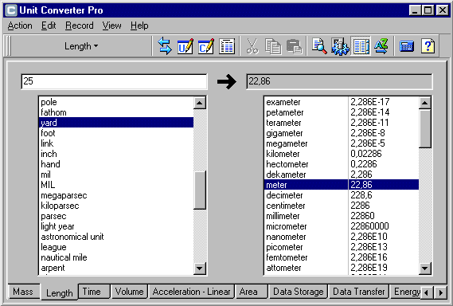Screen dimensions: 453x306
Task: Expand the Length category dropdown
Action: tap(81, 46)
